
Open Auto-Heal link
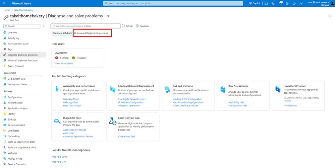point(68,133)
